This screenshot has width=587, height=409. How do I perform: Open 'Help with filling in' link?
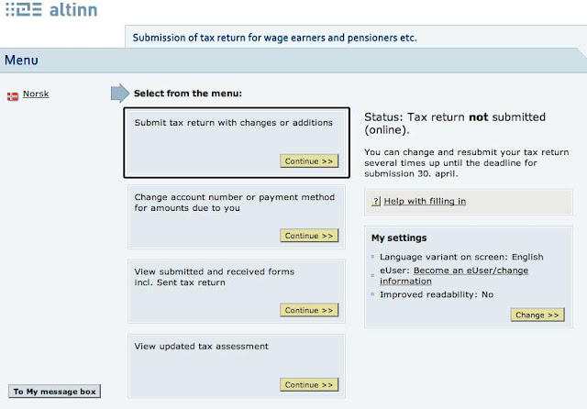pyautogui.click(x=425, y=201)
